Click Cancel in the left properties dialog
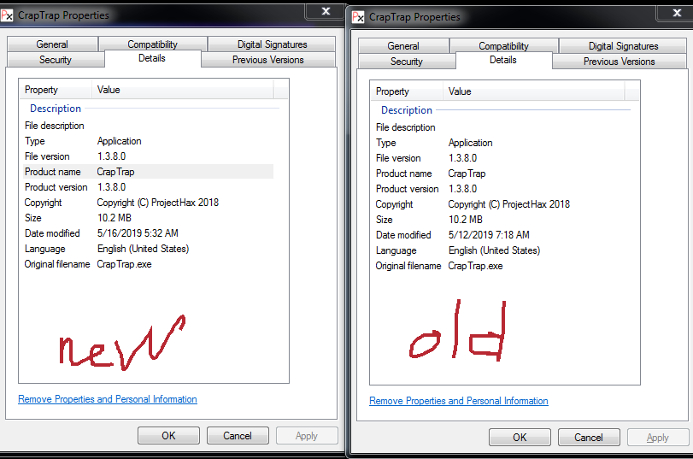This screenshot has height=459, width=693. (x=238, y=436)
